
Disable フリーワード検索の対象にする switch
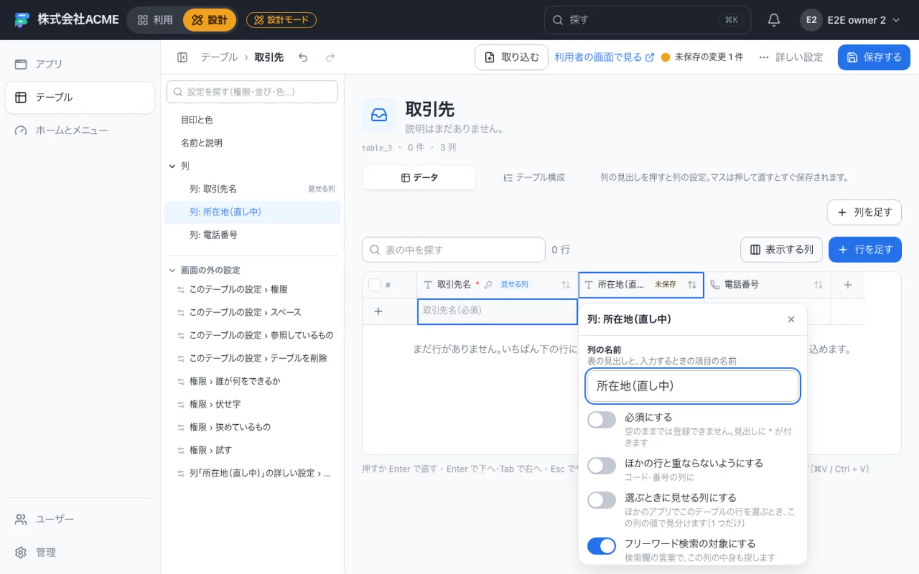coord(601,546)
